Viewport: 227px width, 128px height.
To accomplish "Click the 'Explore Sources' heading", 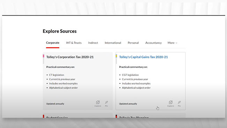I will click(x=60, y=31).
